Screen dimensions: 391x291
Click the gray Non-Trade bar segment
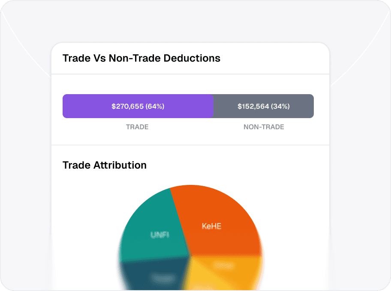coord(264,106)
